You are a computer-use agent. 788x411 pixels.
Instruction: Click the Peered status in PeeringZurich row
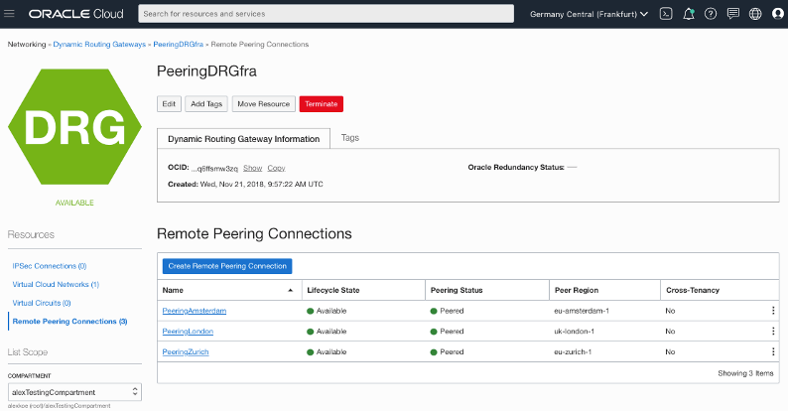[448, 352]
